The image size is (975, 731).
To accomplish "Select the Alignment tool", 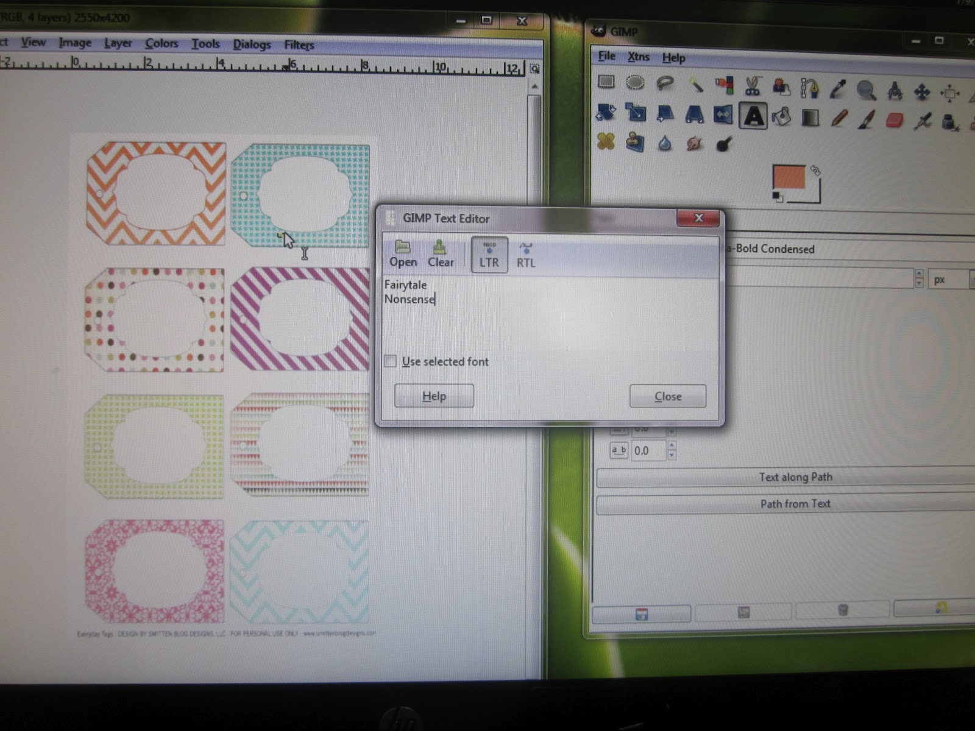I will (949, 94).
